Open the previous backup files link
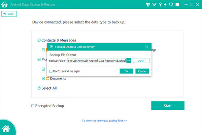Viewport: 202px width, 135px height. tap(104, 120)
